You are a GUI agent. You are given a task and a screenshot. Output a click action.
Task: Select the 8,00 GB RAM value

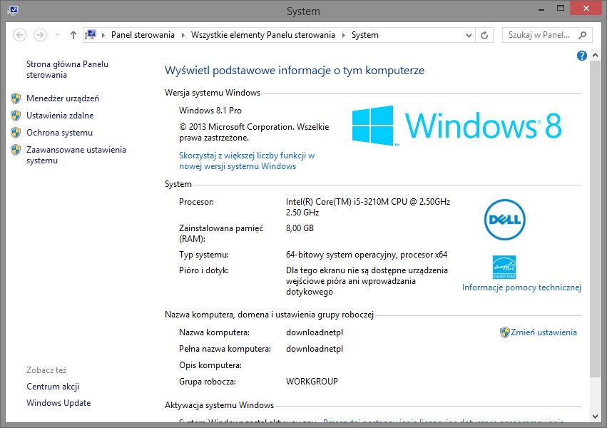tap(300, 228)
